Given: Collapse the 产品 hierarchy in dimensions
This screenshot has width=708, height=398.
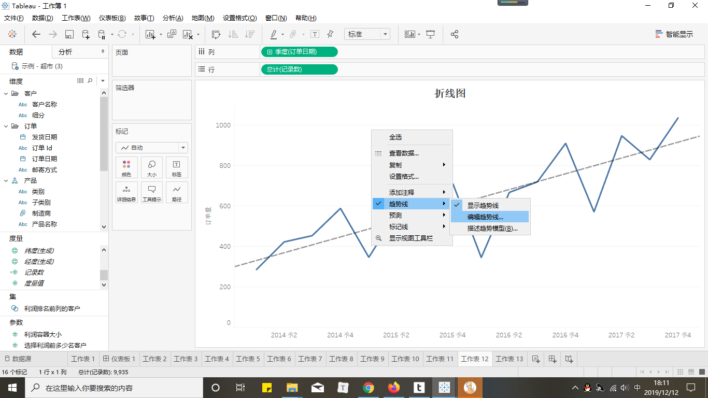Looking at the screenshot, I should tap(6, 180).
